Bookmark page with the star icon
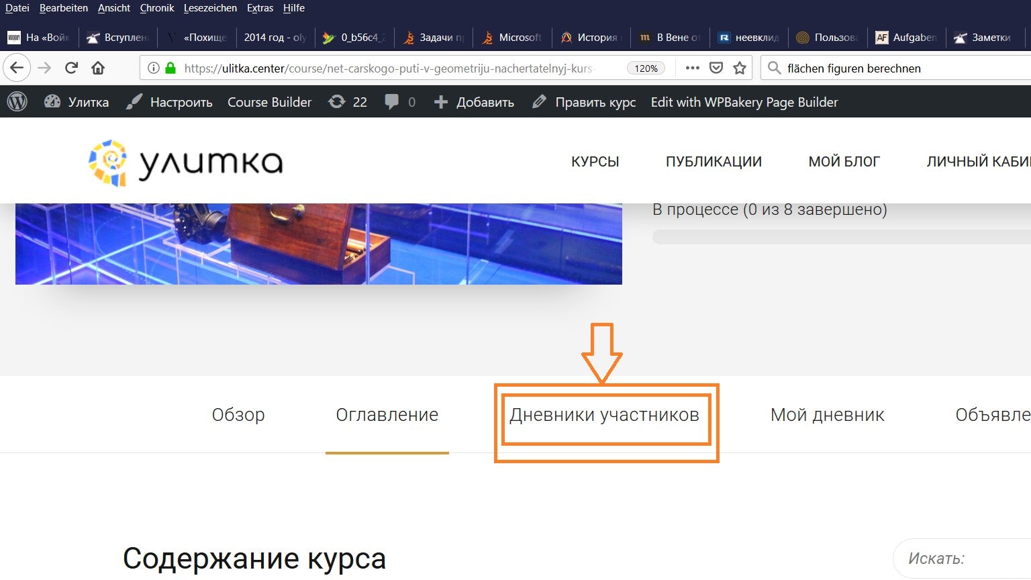 (x=740, y=68)
